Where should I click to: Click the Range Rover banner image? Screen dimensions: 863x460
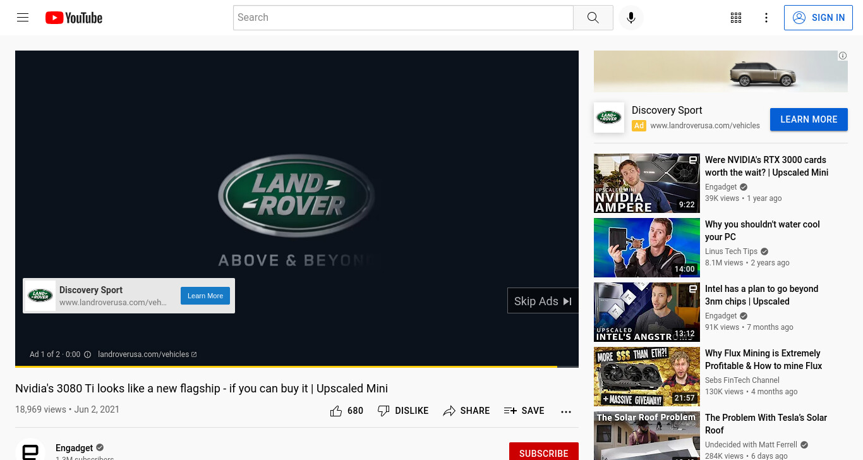click(x=721, y=71)
